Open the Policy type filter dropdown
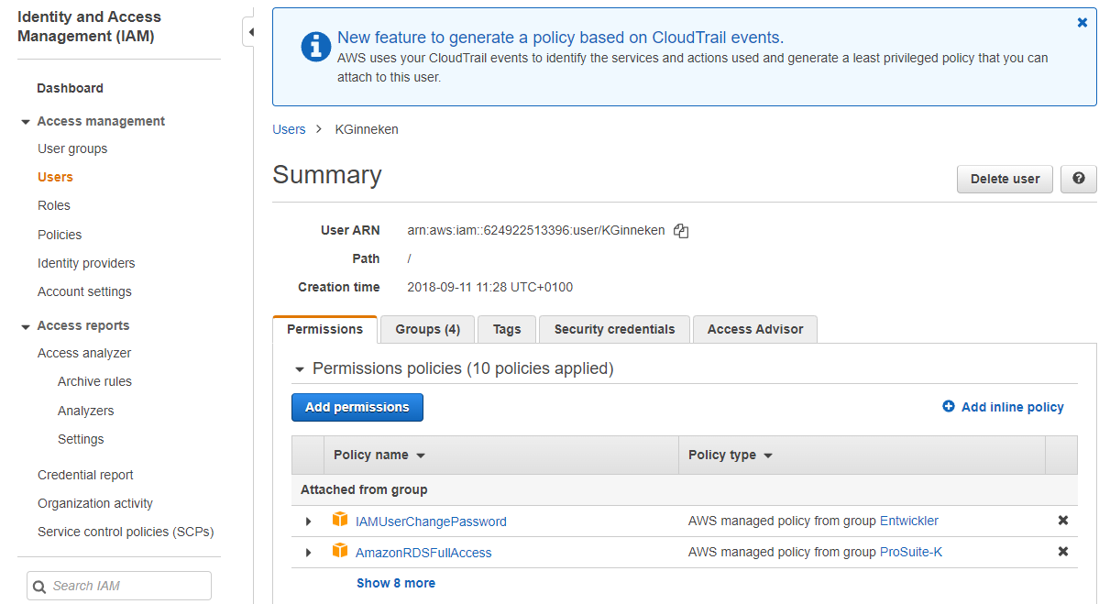 pyautogui.click(x=767, y=456)
